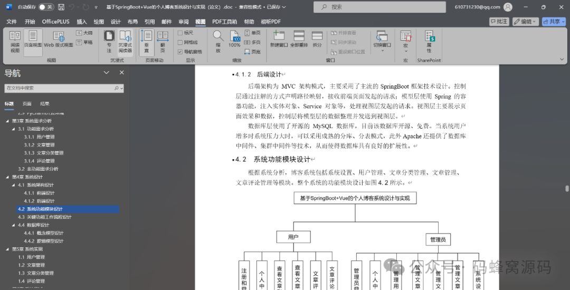
Task: Select 垂直 vertical page movement
Action: tap(147, 43)
